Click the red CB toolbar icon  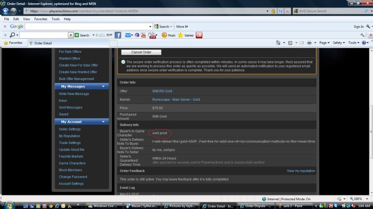[x=199, y=35]
